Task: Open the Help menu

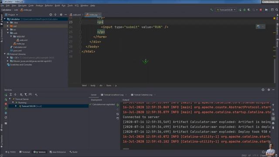Action: (x=92, y=6)
